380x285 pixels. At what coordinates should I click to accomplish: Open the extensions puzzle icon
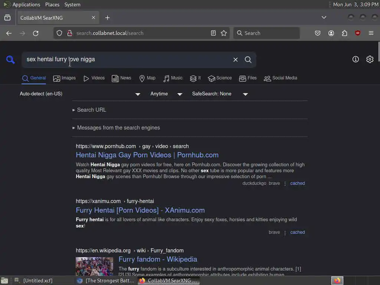click(344, 33)
